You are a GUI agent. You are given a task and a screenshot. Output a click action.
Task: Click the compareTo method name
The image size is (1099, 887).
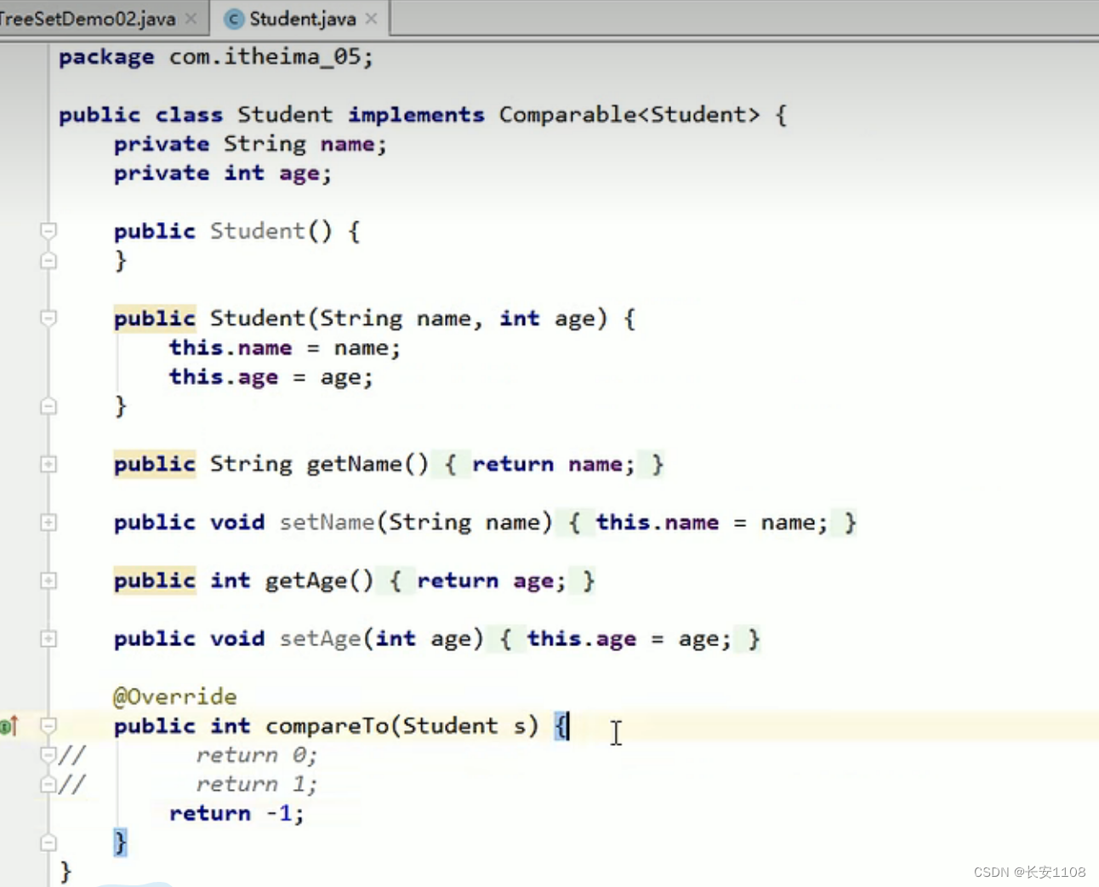[327, 726]
